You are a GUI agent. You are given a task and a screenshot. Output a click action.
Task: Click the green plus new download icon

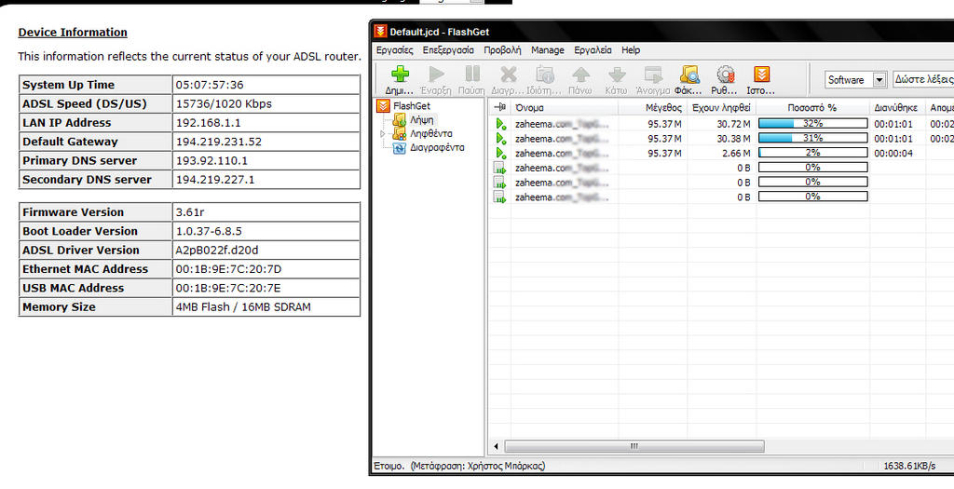(400, 75)
